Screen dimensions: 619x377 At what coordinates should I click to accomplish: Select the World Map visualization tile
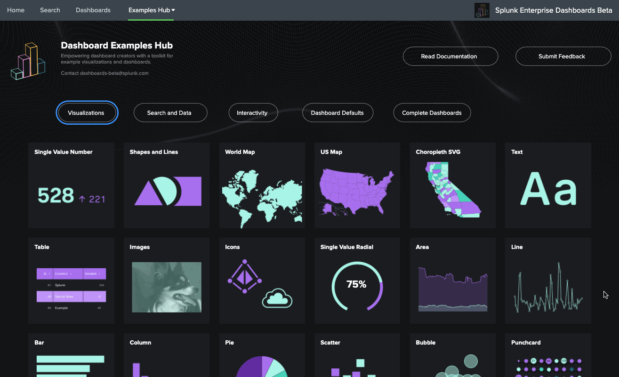pyautogui.click(x=262, y=186)
